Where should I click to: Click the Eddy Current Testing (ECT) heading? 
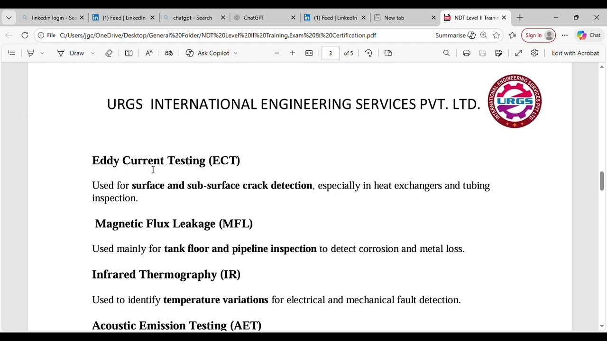click(x=166, y=161)
